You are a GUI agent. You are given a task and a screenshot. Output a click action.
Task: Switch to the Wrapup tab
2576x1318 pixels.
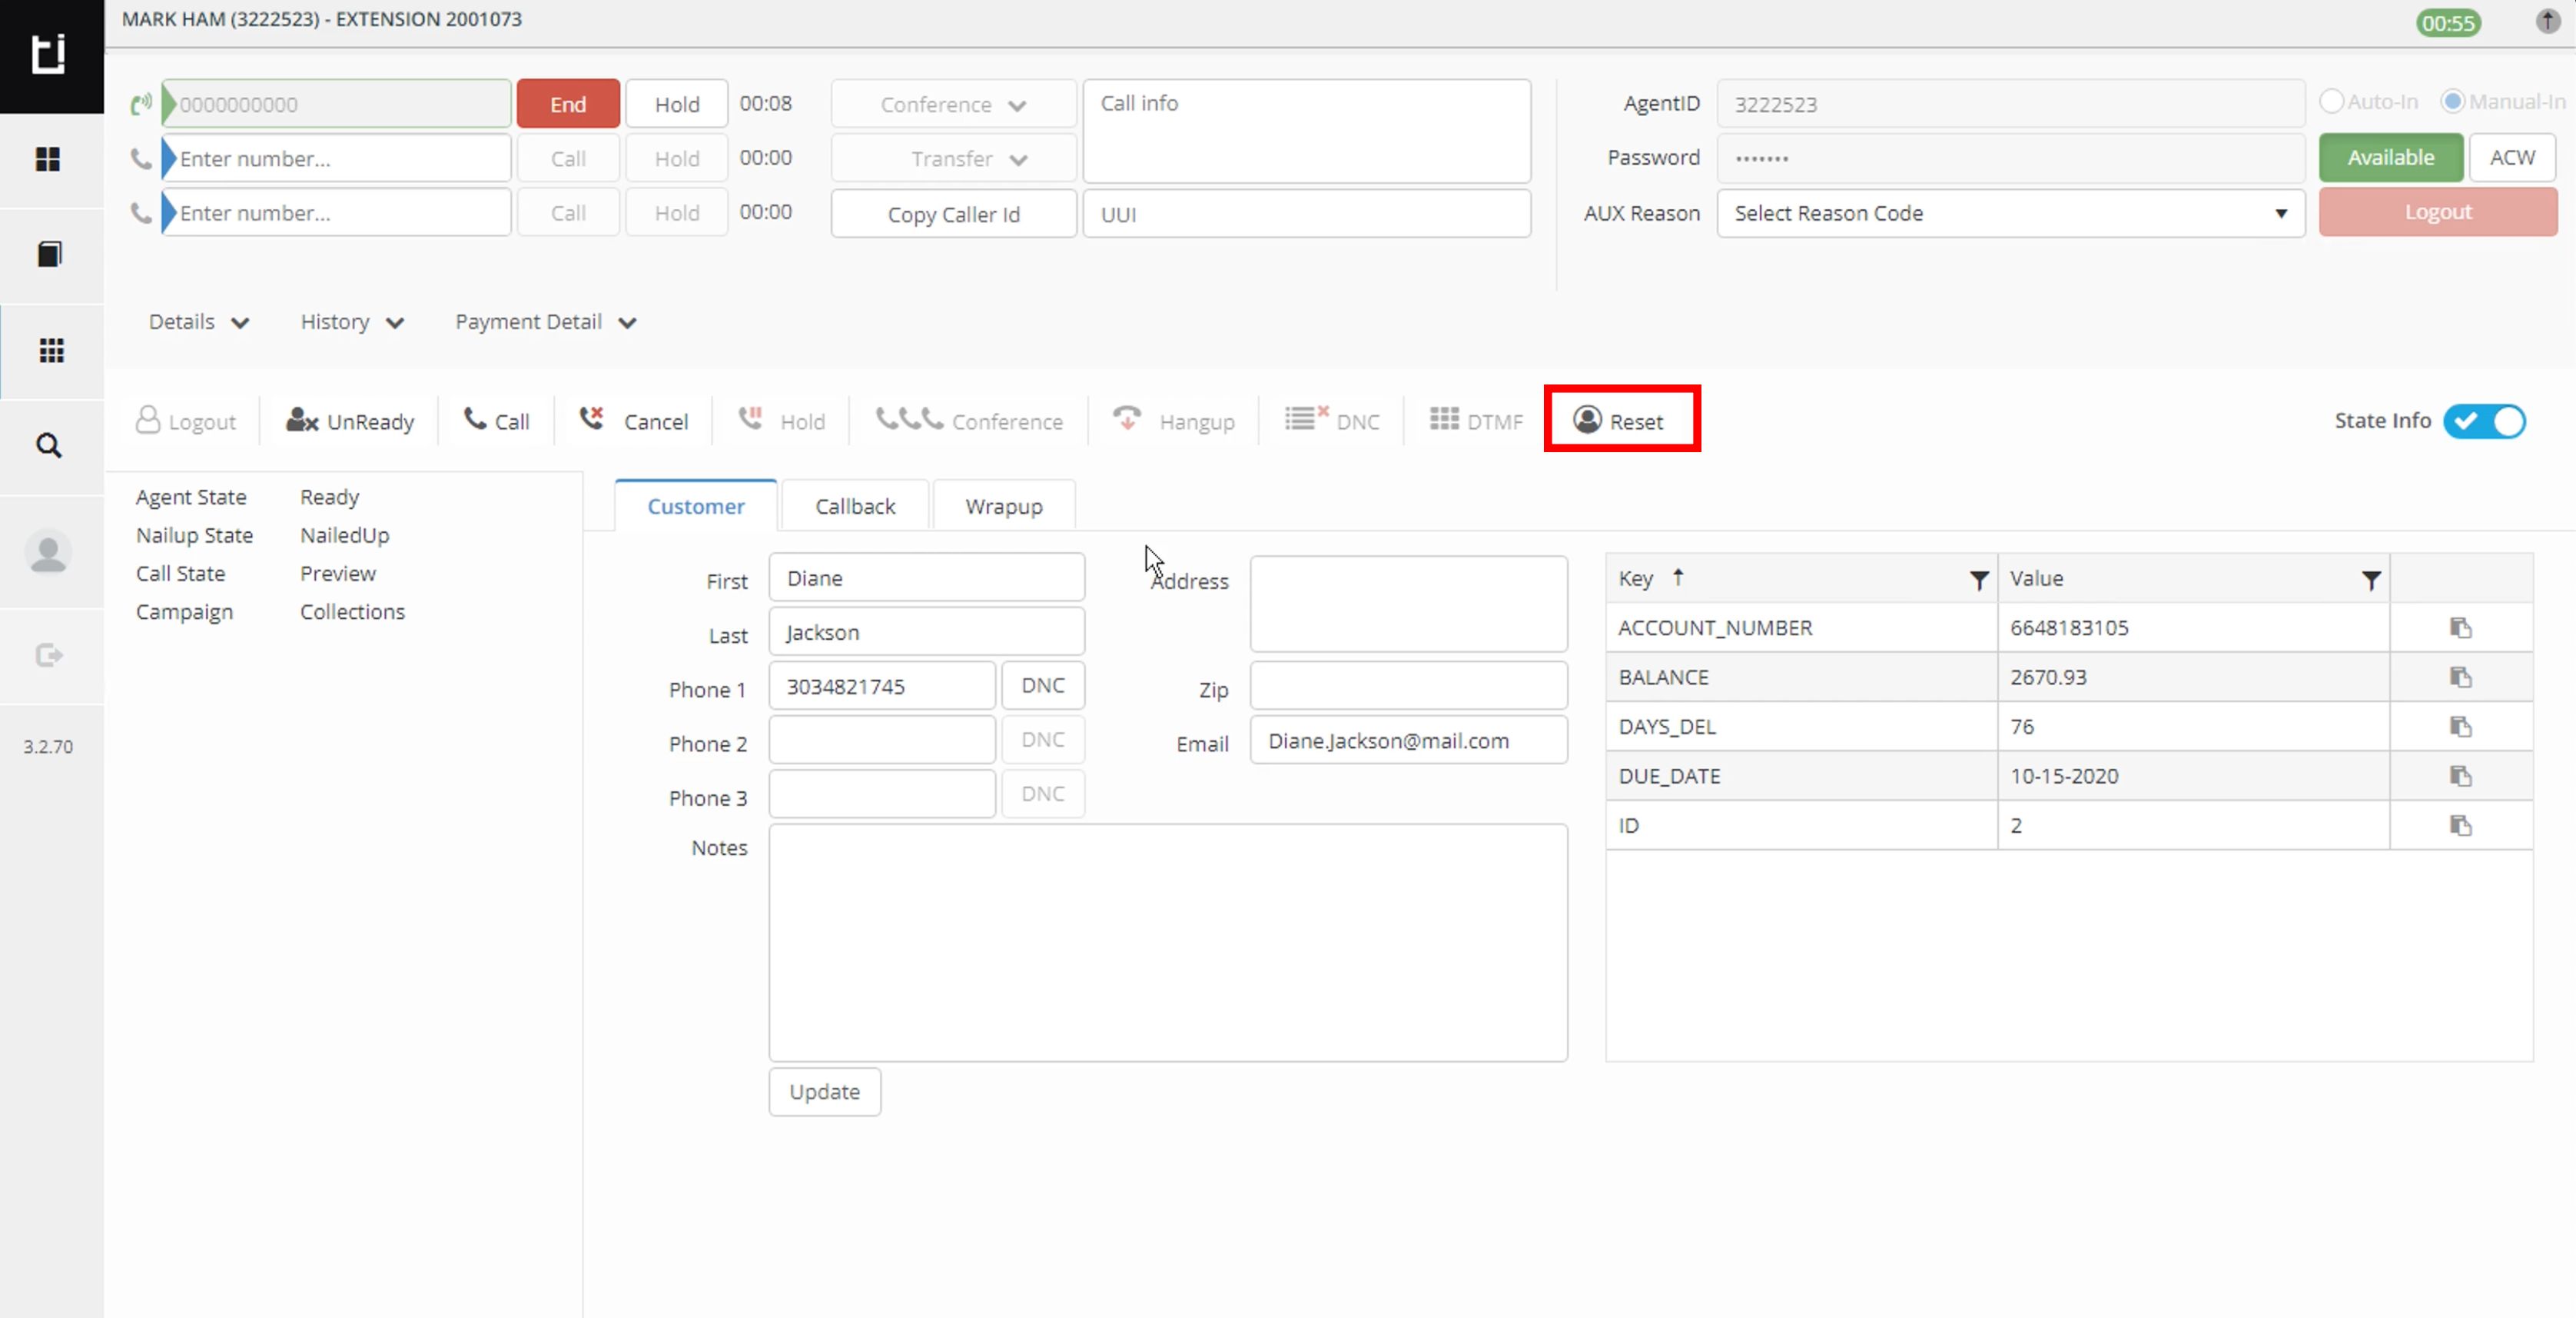(1004, 507)
